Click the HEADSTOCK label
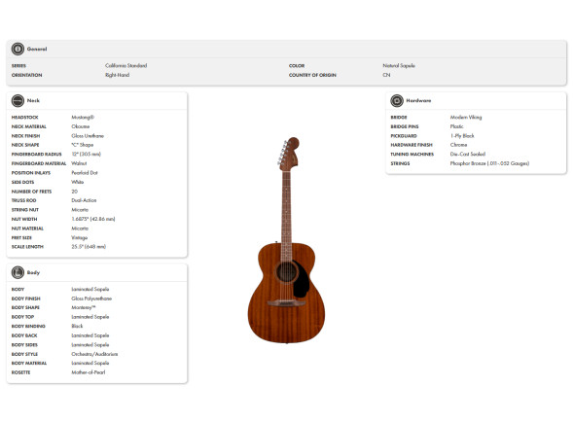574x422 pixels. (x=25, y=117)
